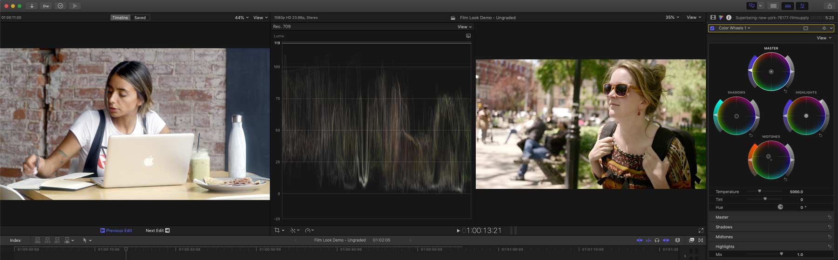Image resolution: width=838 pixels, height=260 pixels.
Task: Reset the Midtones parameter row
Action: coord(830,237)
